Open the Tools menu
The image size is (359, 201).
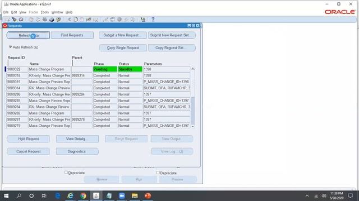45,12
